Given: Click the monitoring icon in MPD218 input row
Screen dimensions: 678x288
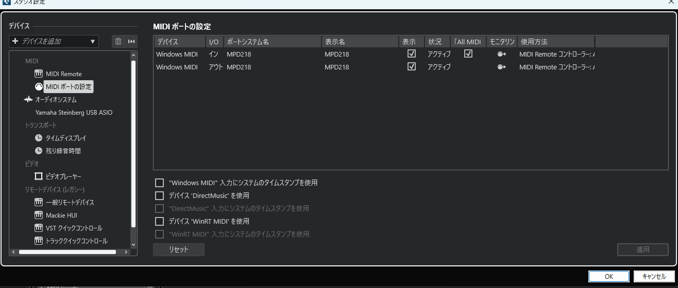Looking at the screenshot, I should (x=501, y=54).
